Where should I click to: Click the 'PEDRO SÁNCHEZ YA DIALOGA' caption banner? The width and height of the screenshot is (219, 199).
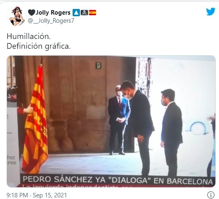pyautogui.click(x=118, y=180)
